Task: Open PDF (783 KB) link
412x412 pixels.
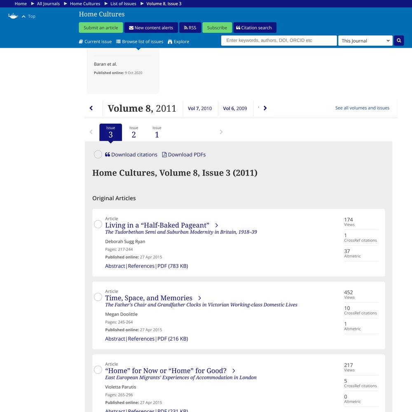Action: point(173,266)
